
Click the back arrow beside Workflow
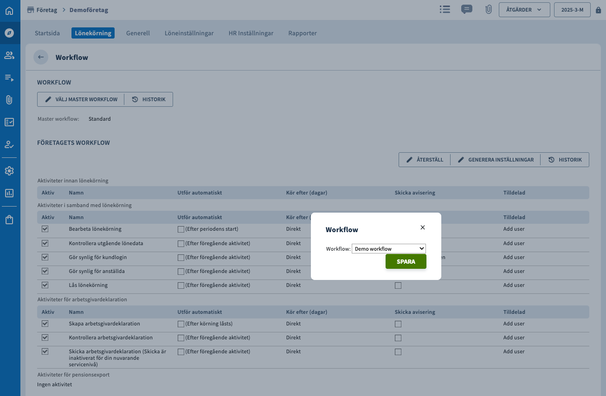pyautogui.click(x=41, y=57)
